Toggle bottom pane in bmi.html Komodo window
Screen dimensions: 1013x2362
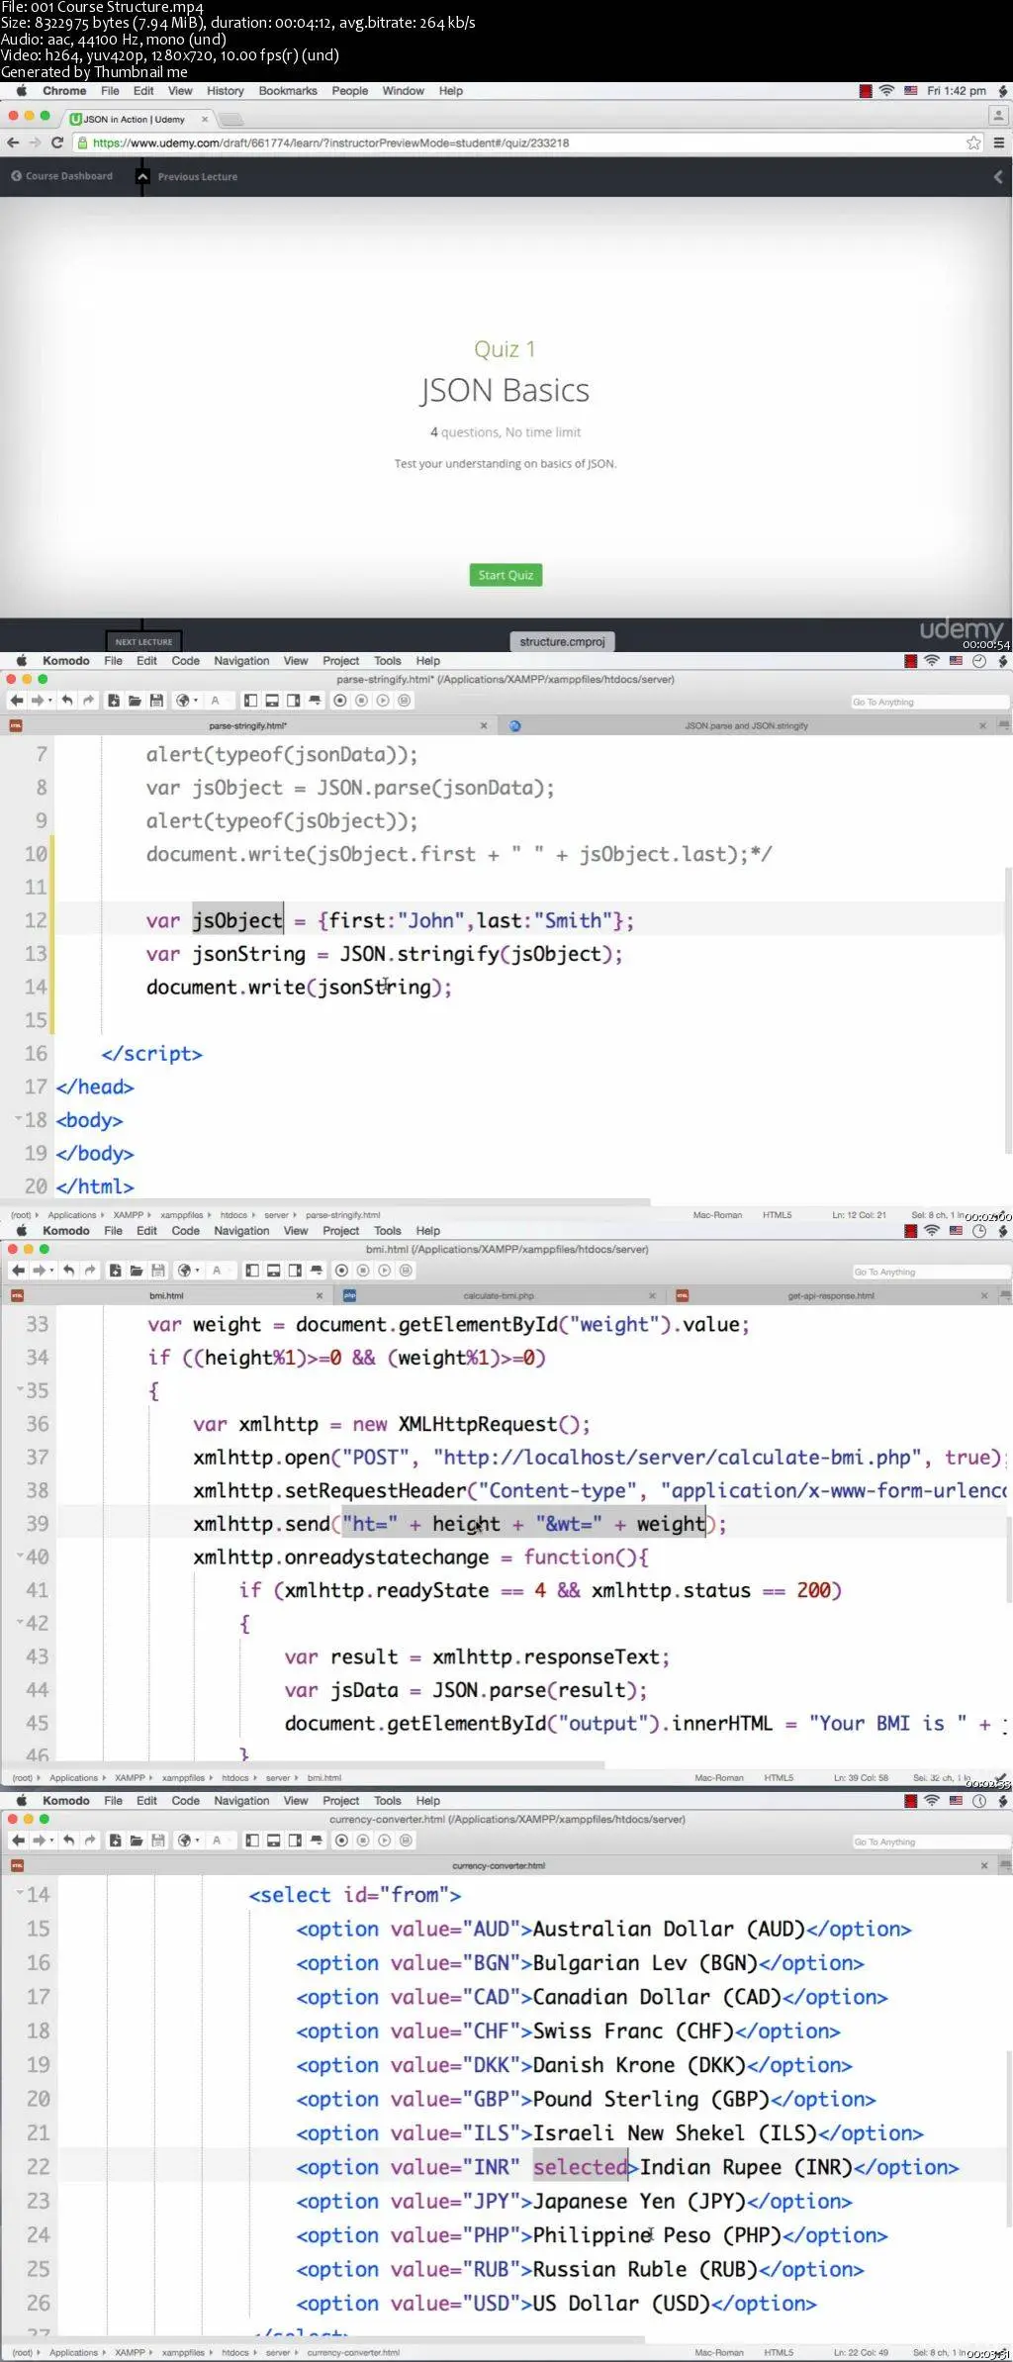274,1271
